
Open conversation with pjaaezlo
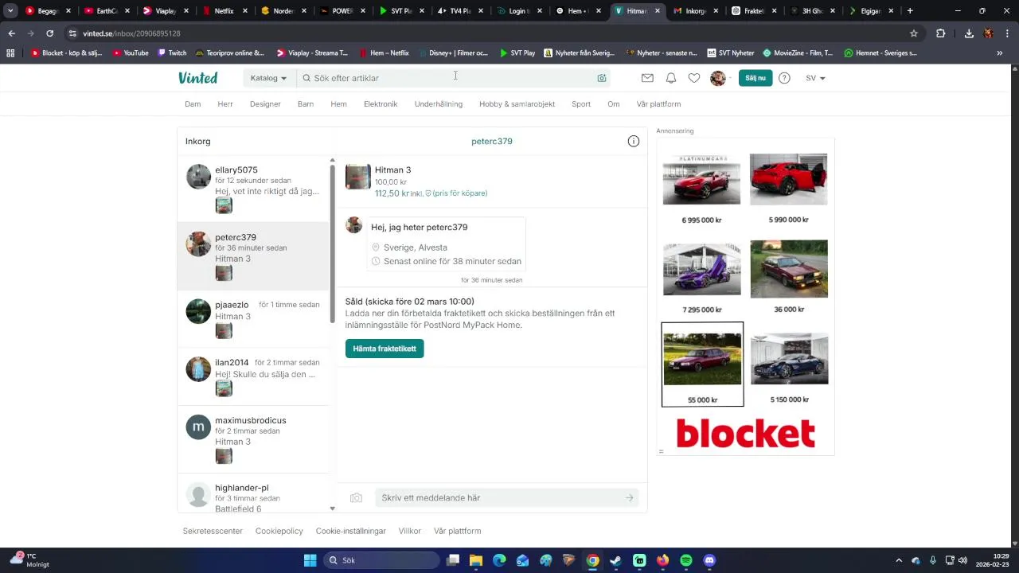tap(252, 318)
